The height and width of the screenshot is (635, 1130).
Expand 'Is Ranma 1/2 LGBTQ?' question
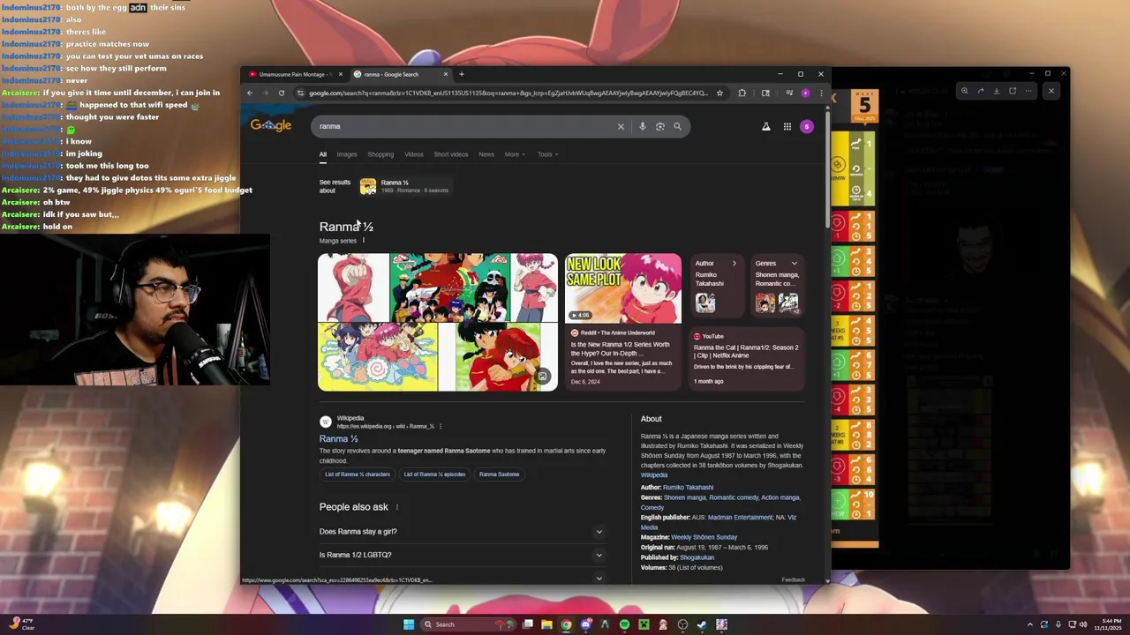point(463,555)
